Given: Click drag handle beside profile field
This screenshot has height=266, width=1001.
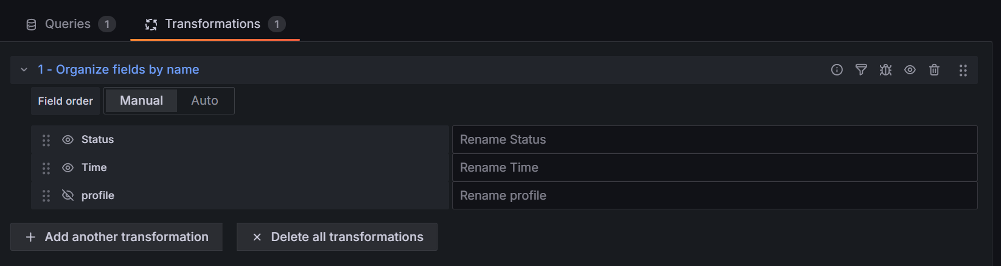Looking at the screenshot, I should pyautogui.click(x=46, y=196).
